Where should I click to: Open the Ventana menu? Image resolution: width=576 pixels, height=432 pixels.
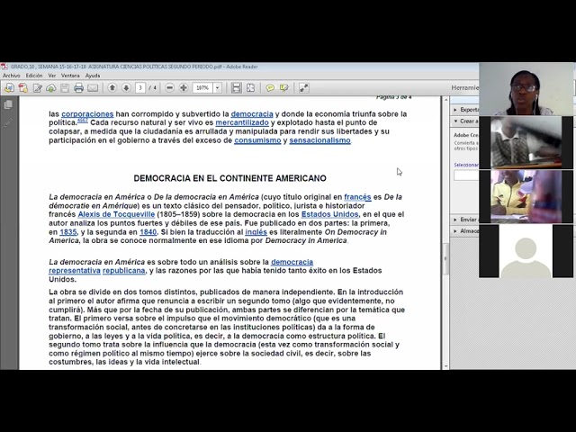coord(70,76)
